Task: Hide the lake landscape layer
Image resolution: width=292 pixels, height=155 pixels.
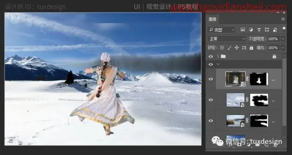Action: (211, 121)
